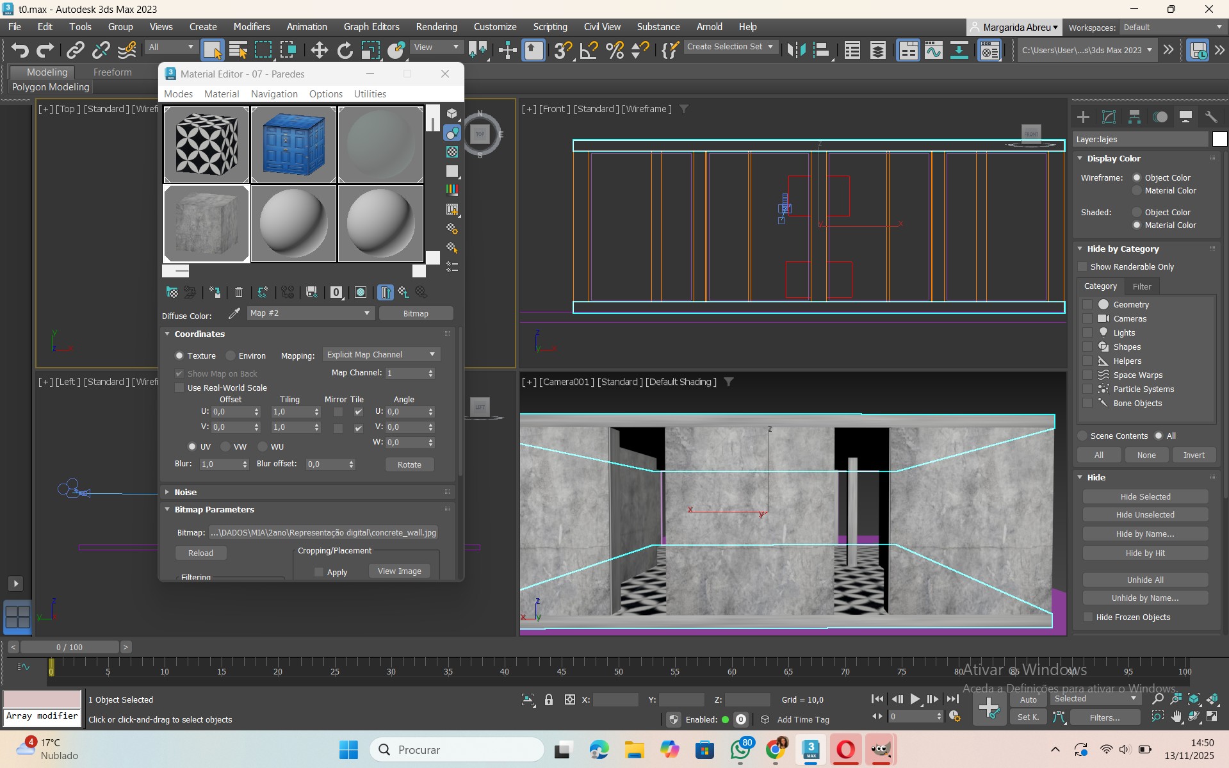Select the Environ radio button
Screen dimensions: 1229x768
(x=231, y=355)
